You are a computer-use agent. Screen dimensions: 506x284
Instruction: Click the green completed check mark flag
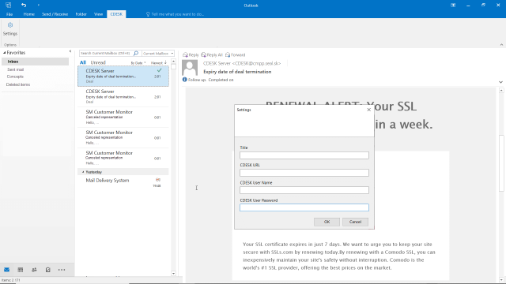[159, 70]
